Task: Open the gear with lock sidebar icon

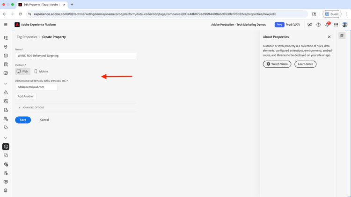Action: point(6,164)
